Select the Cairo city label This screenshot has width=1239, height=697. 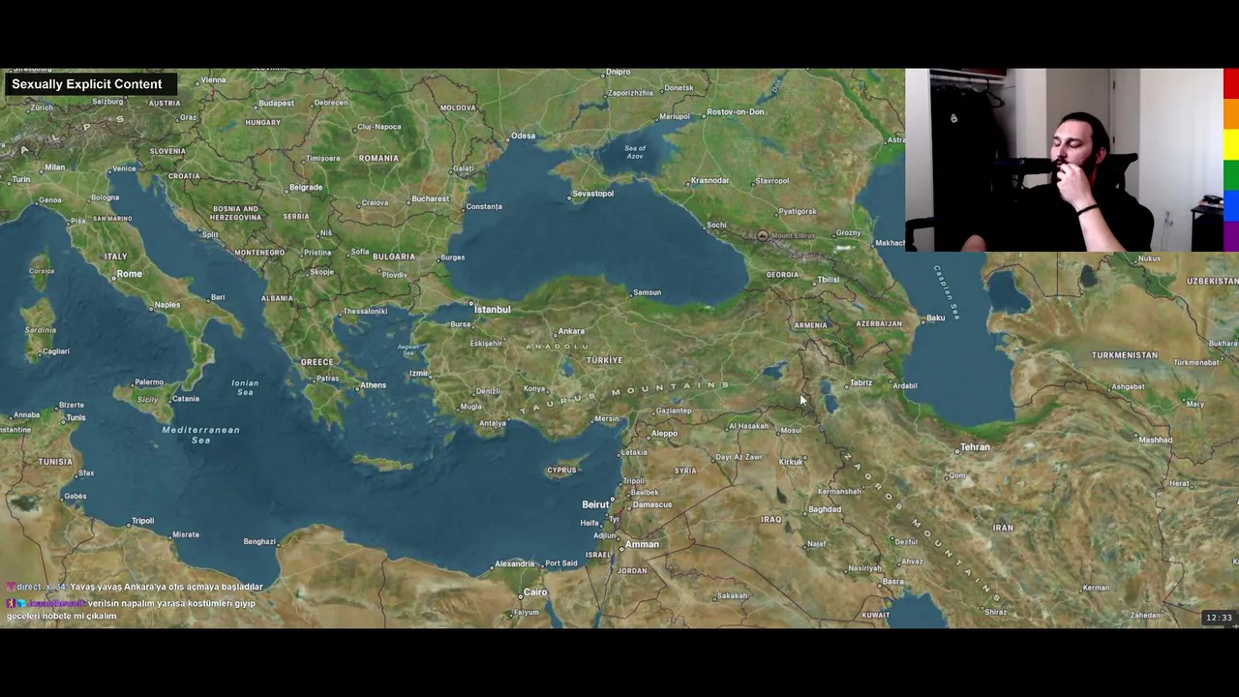(535, 592)
